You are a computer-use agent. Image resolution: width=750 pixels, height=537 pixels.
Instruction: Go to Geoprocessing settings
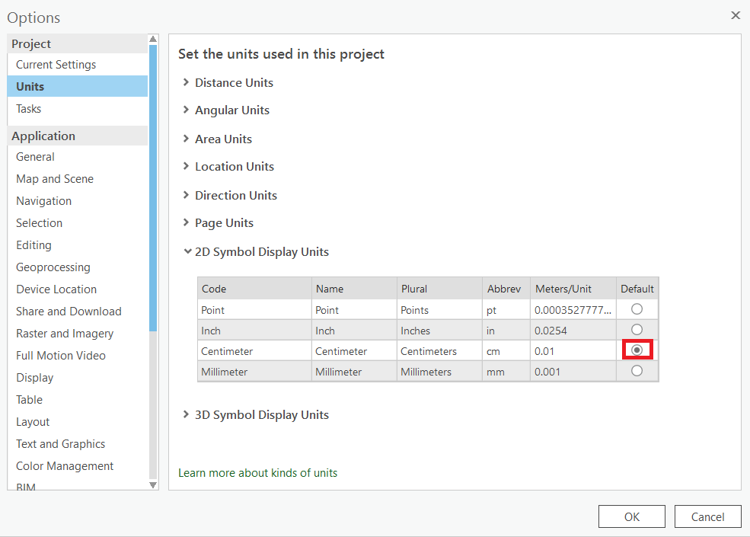(53, 267)
